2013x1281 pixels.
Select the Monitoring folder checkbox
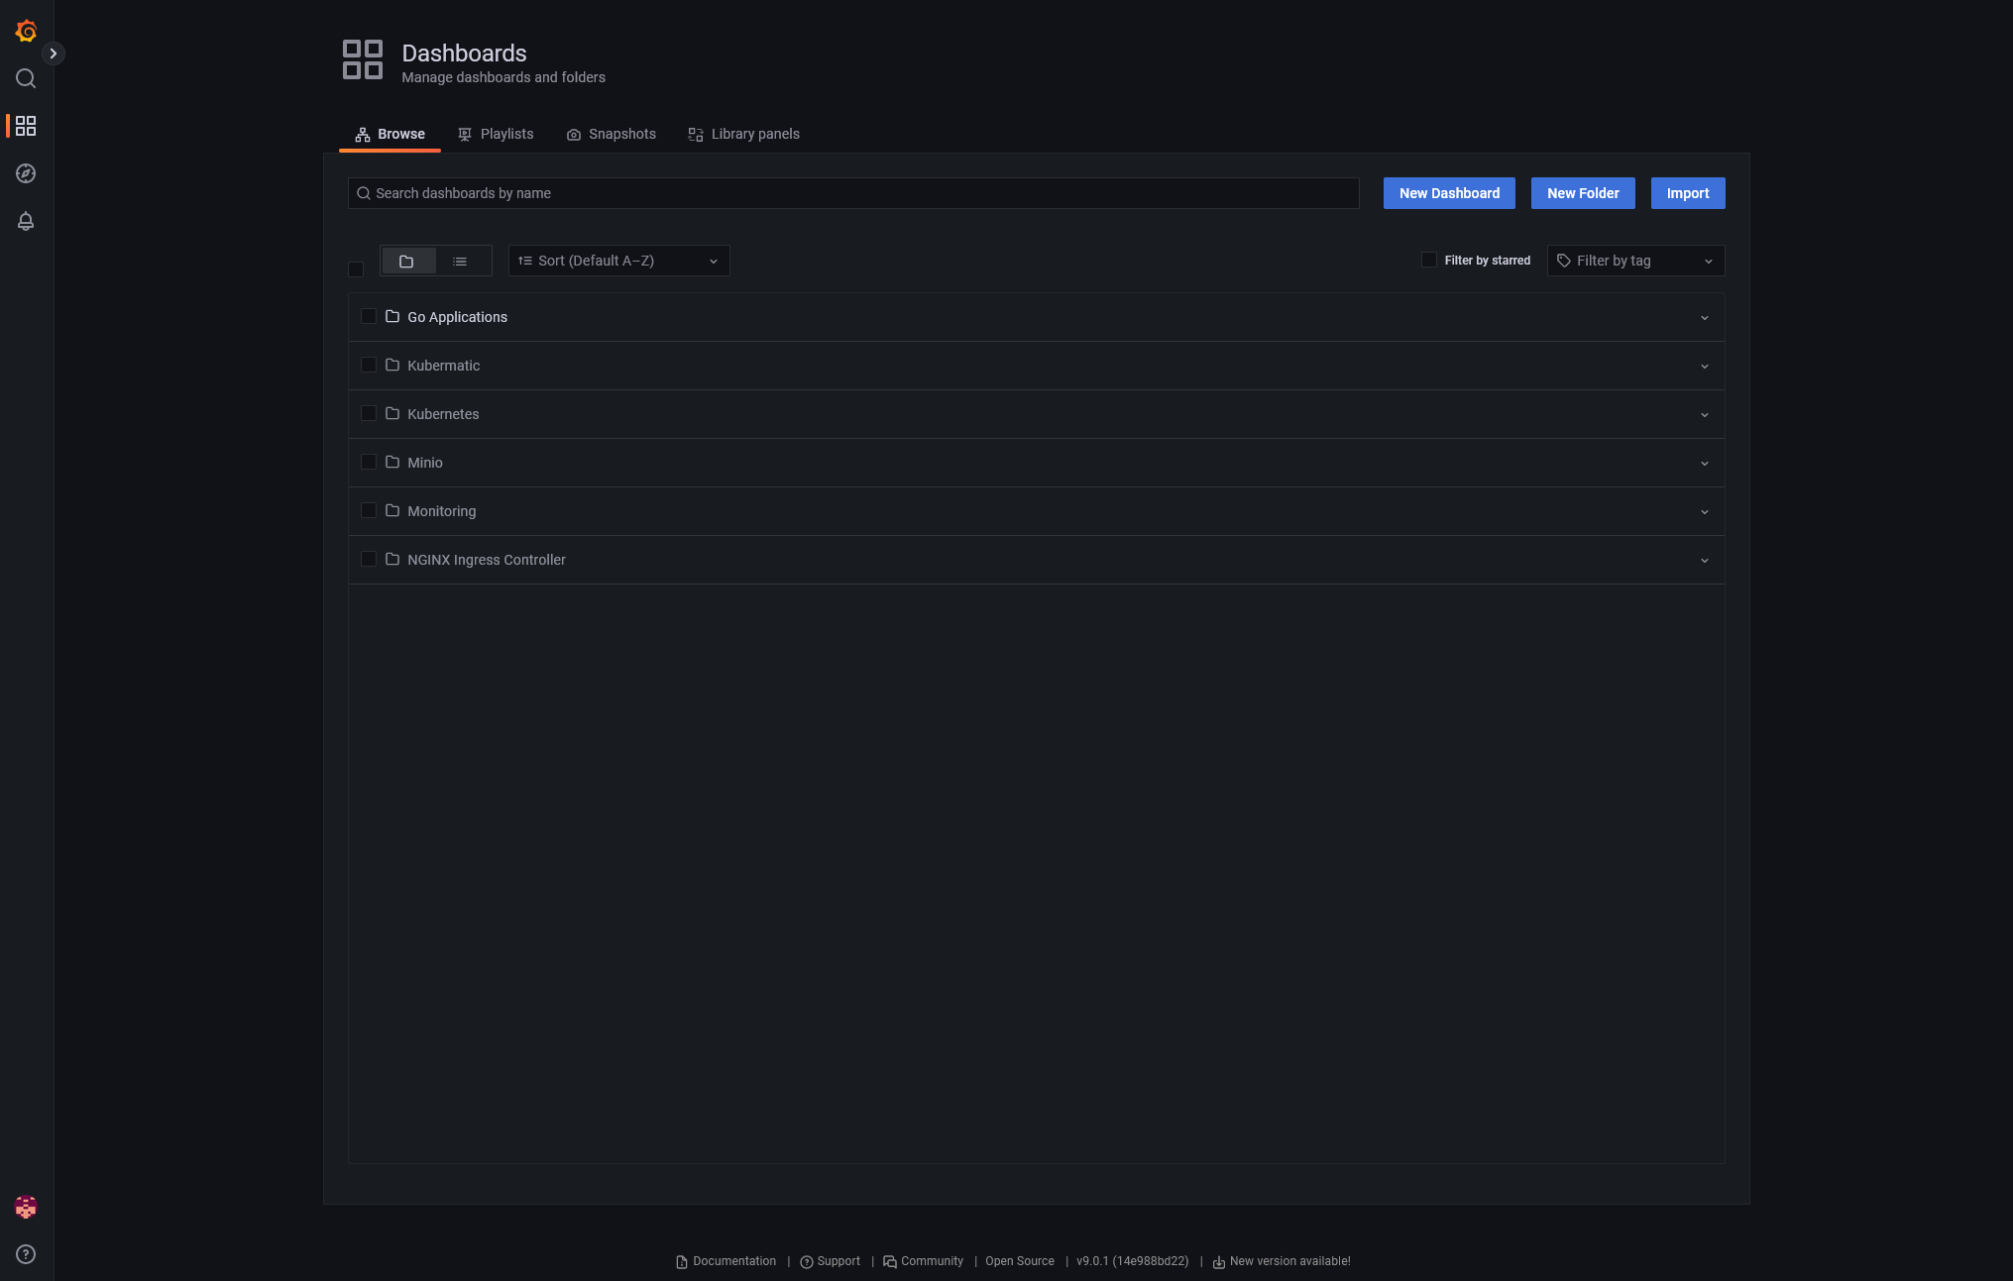[367, 510]
